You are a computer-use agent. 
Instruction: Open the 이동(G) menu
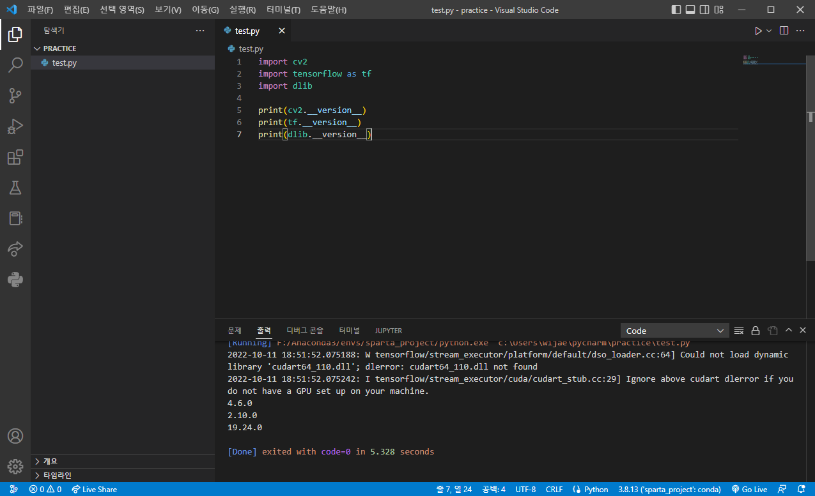click(x=205, y=10)
